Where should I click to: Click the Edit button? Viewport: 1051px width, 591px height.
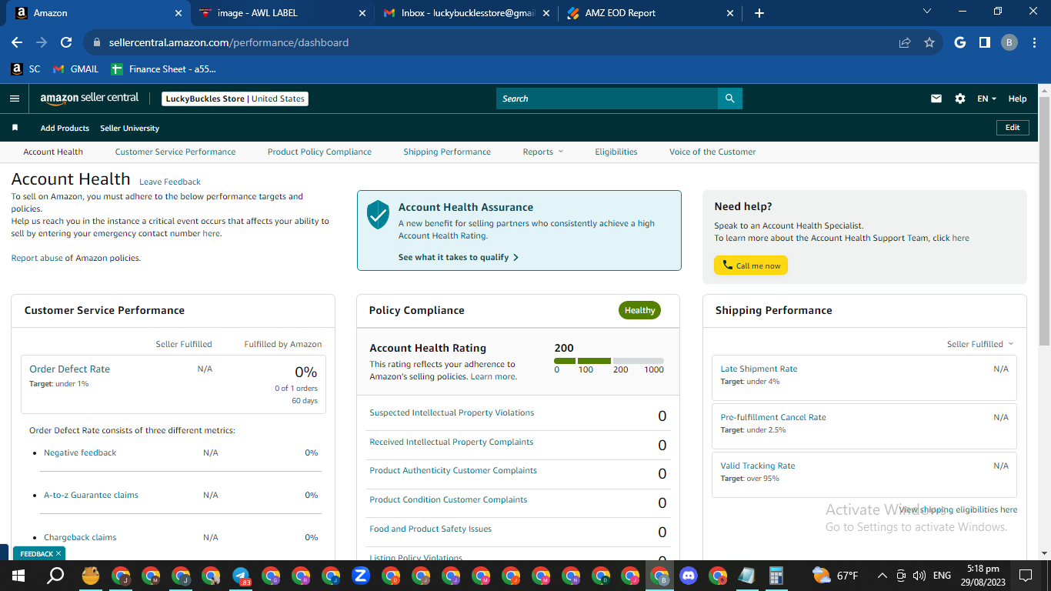click(1013, 128)
